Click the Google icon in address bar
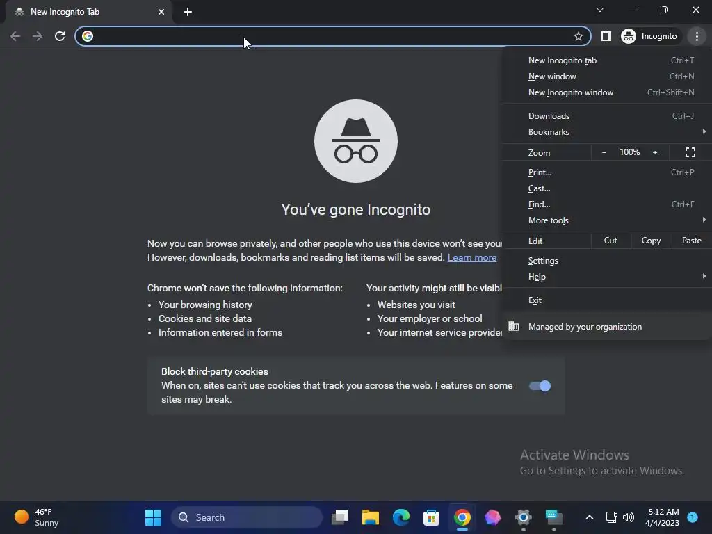 click(88, 36)
